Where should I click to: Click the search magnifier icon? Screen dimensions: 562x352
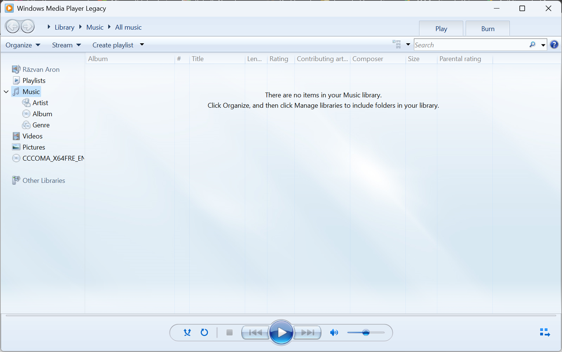click(532, 45)
